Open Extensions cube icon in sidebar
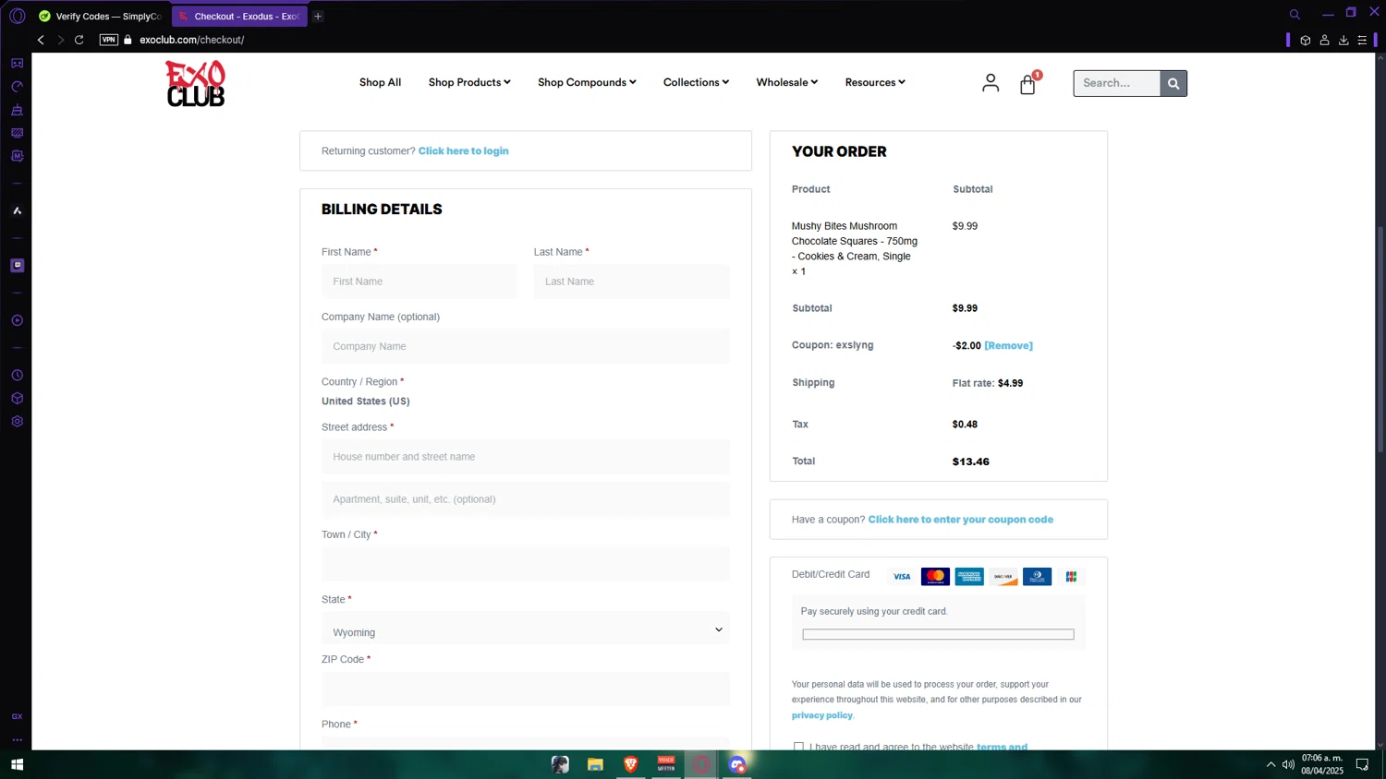This screenshot has width=1386, height=779. [x=17, y=399]
